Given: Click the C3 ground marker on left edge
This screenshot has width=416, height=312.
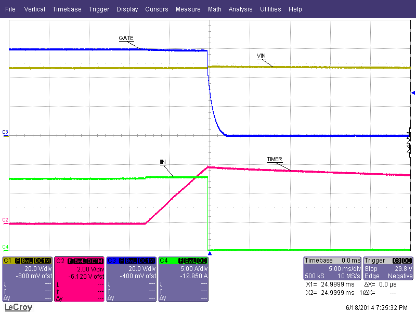Looking at the screenshot, I should point(5,132).
